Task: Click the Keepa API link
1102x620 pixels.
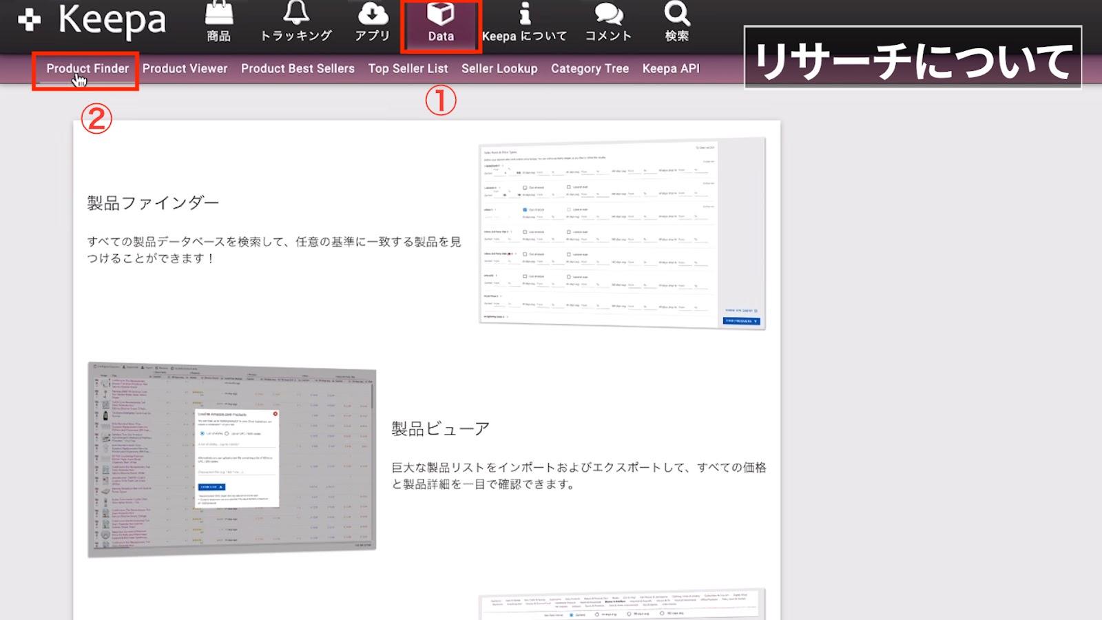Action: coord(671,69)
